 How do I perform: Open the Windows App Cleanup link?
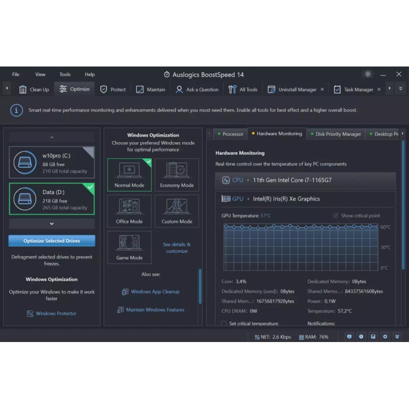[x=155, y=292]
